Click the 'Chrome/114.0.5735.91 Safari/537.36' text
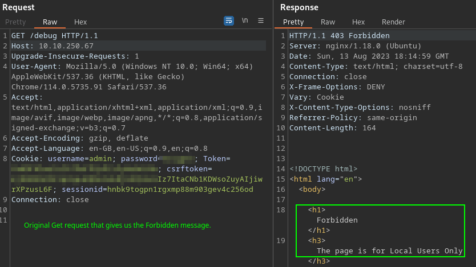This screenshot has height=267, width=476. [x=89, y=87]
